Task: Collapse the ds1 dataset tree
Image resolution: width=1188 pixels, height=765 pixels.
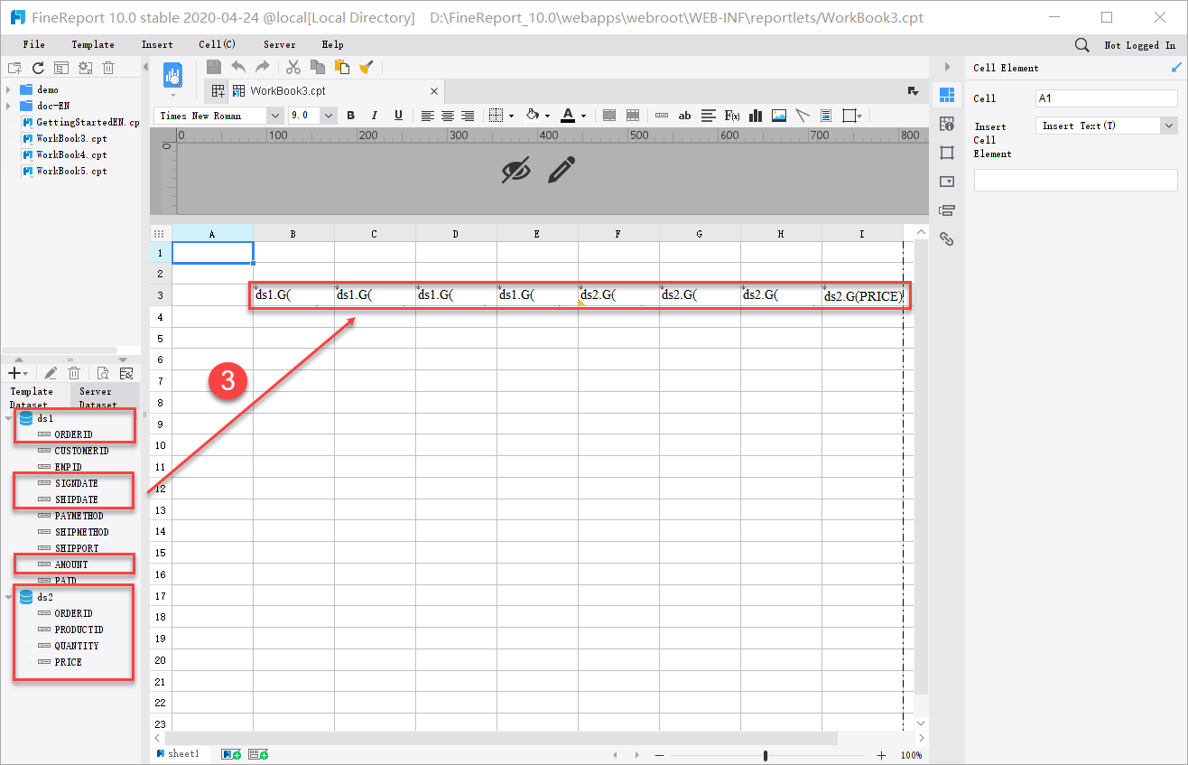Action: click(8, 418)
